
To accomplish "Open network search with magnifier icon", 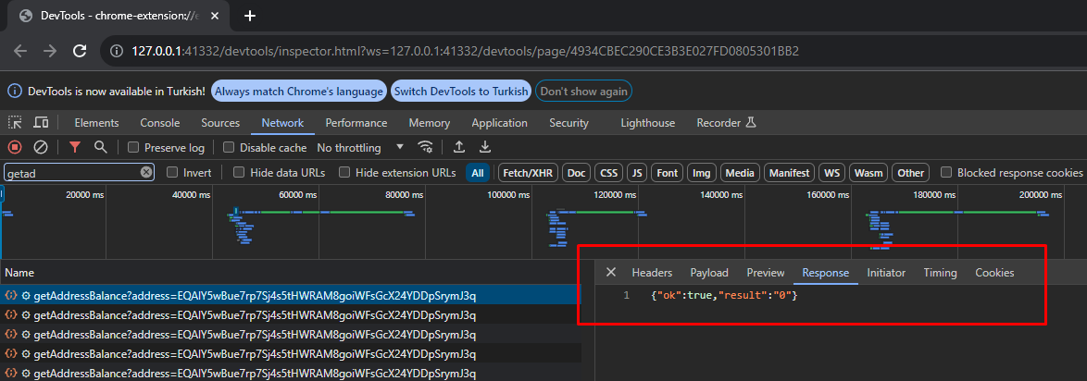I will tap(101, 147).
